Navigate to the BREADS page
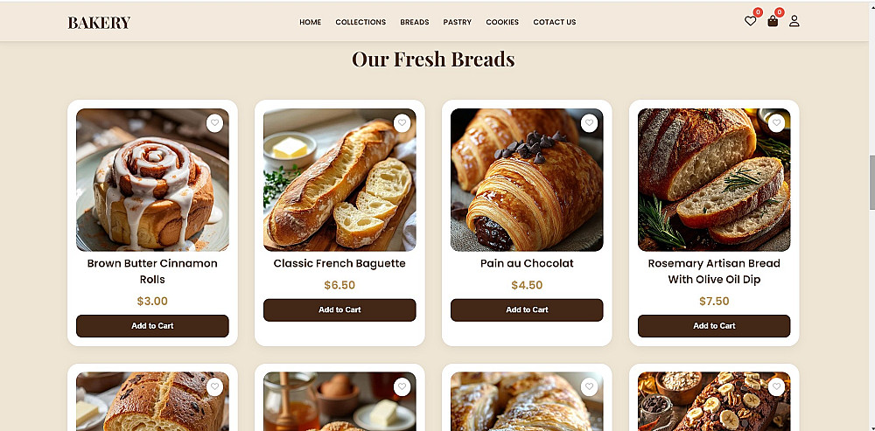This screenshot has height=431, width=875. [x=415, y=23]
